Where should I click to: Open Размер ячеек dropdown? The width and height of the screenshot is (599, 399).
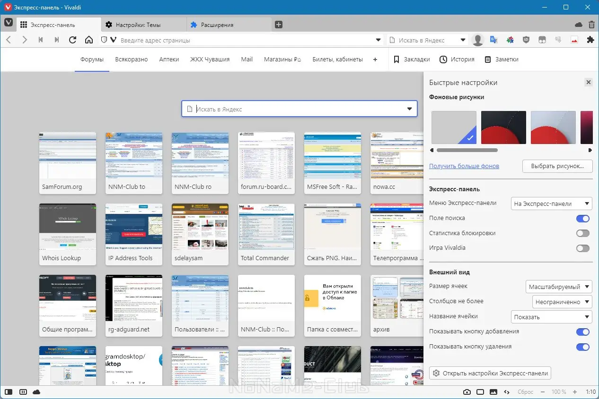point(559,287)
